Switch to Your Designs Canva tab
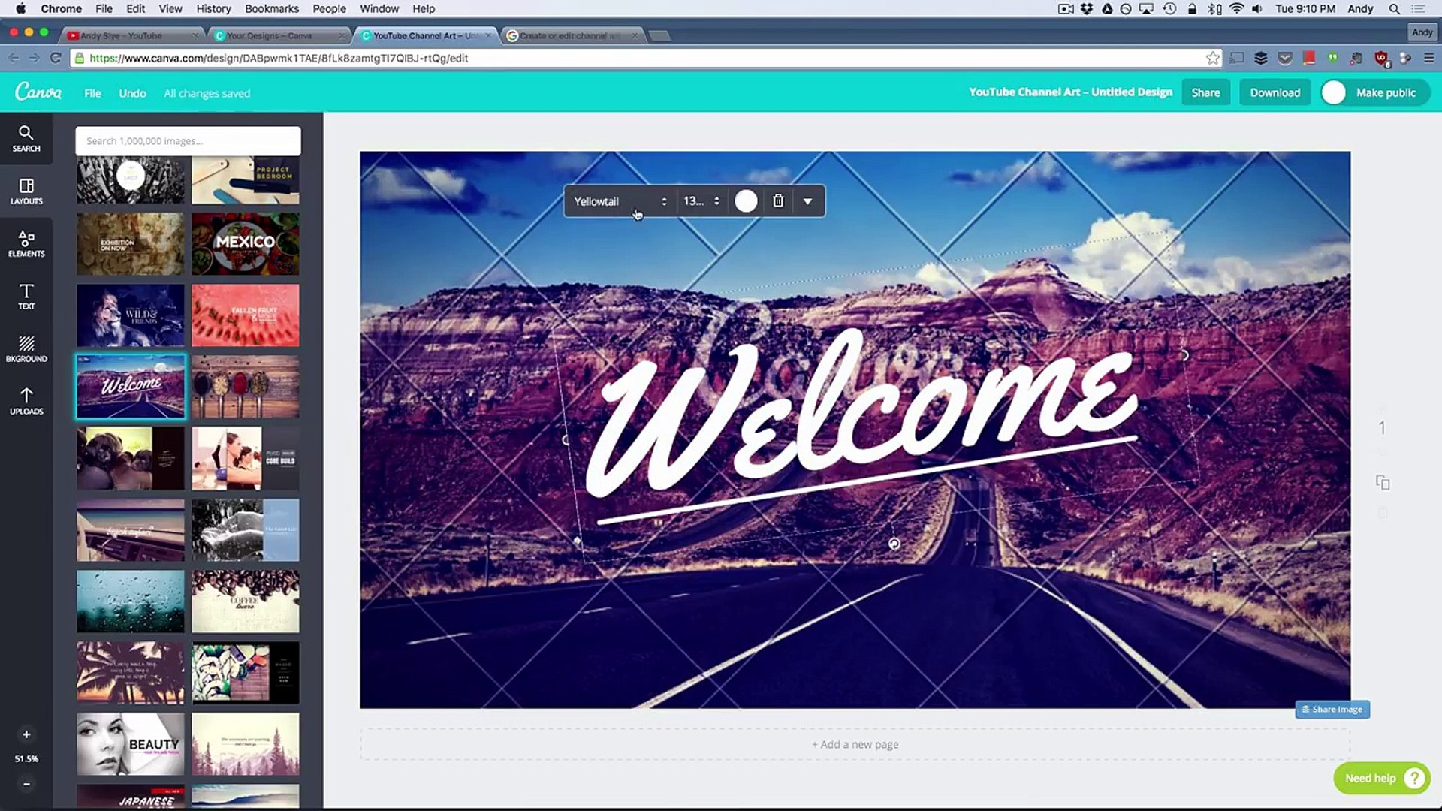1442x811 pixels. 268,35
